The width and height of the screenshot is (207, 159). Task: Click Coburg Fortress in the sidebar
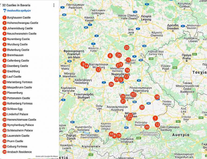tap(17, 146)
